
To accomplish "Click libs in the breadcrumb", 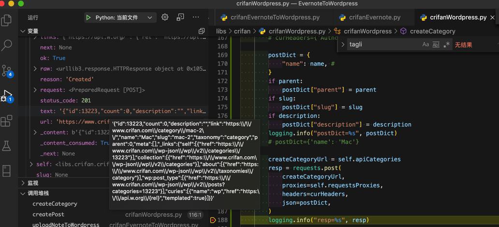I will [x=221, y=31].
